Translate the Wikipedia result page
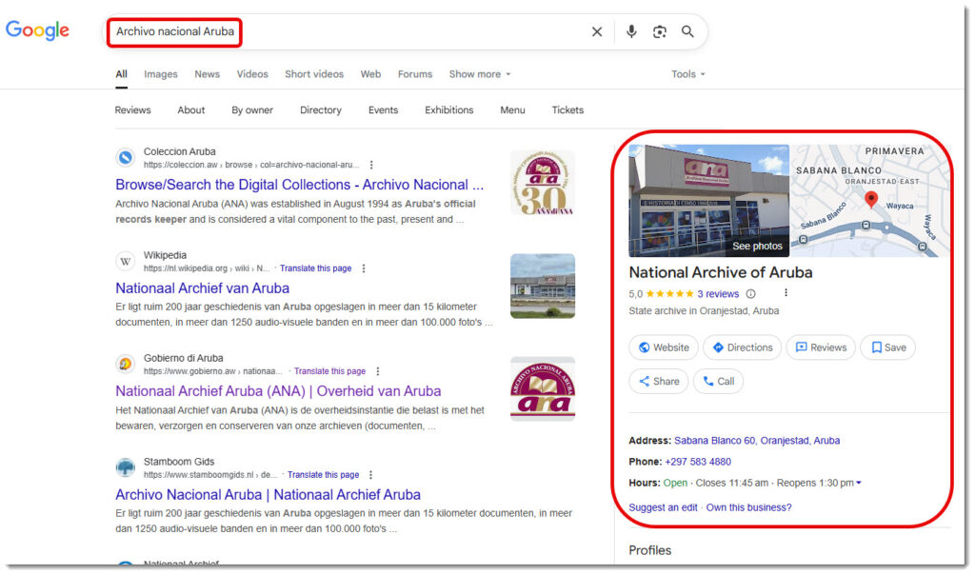Screen dimensions: 975x575 pos(315,268)
